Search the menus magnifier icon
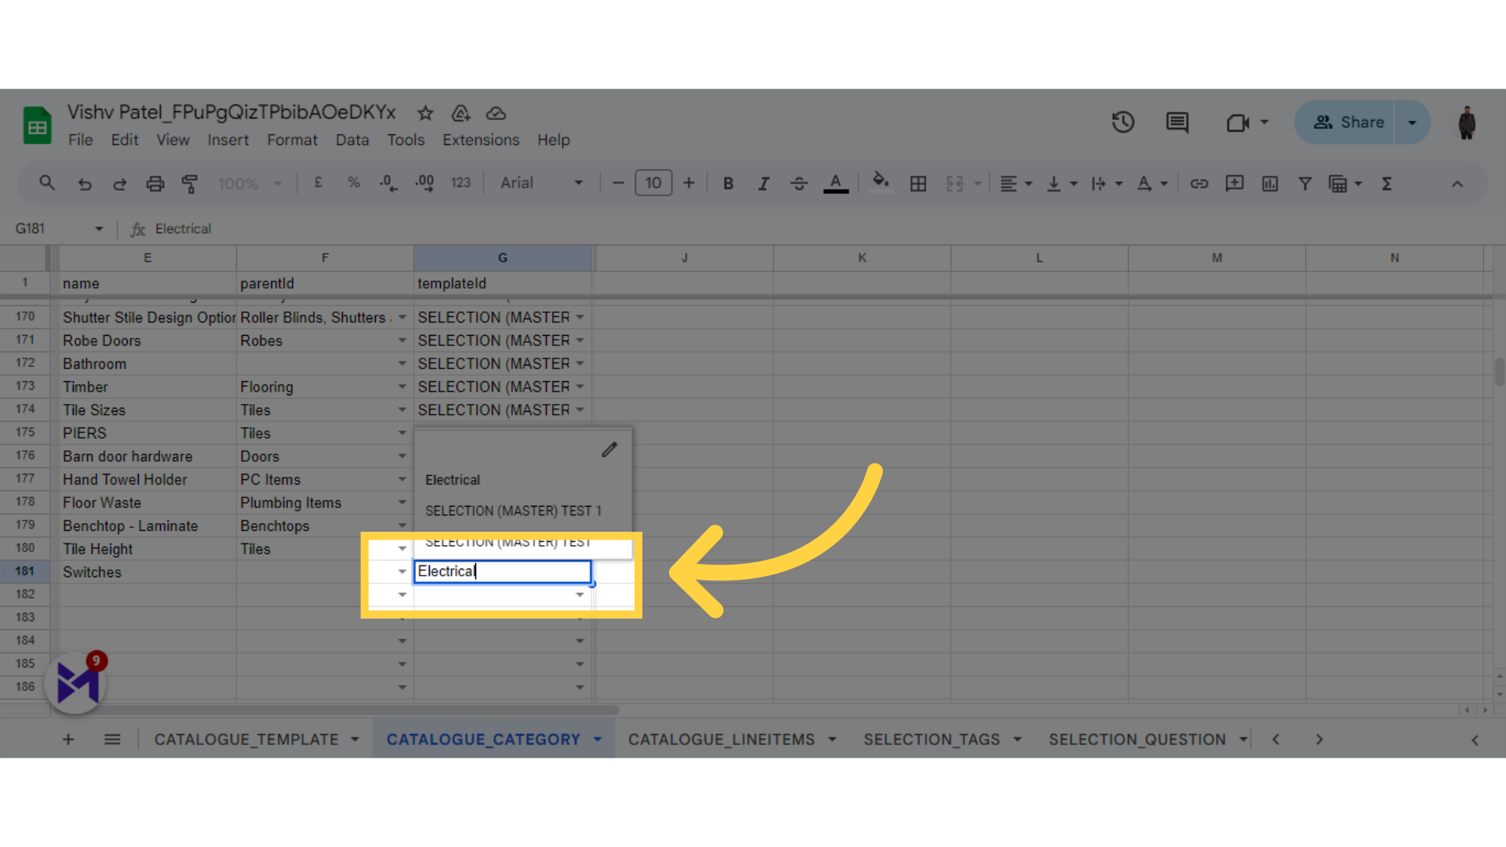 click(x=47, y=184)
